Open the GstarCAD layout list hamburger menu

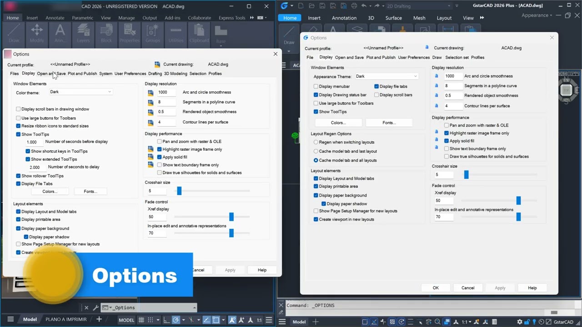tap(282, 322)
